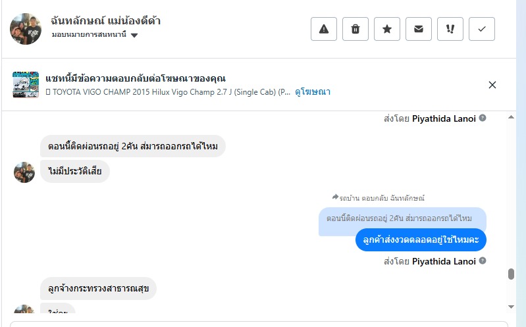The image size is (526, 327).
Task: Click the reply arrow icon above quoted message
Action: 335,197
